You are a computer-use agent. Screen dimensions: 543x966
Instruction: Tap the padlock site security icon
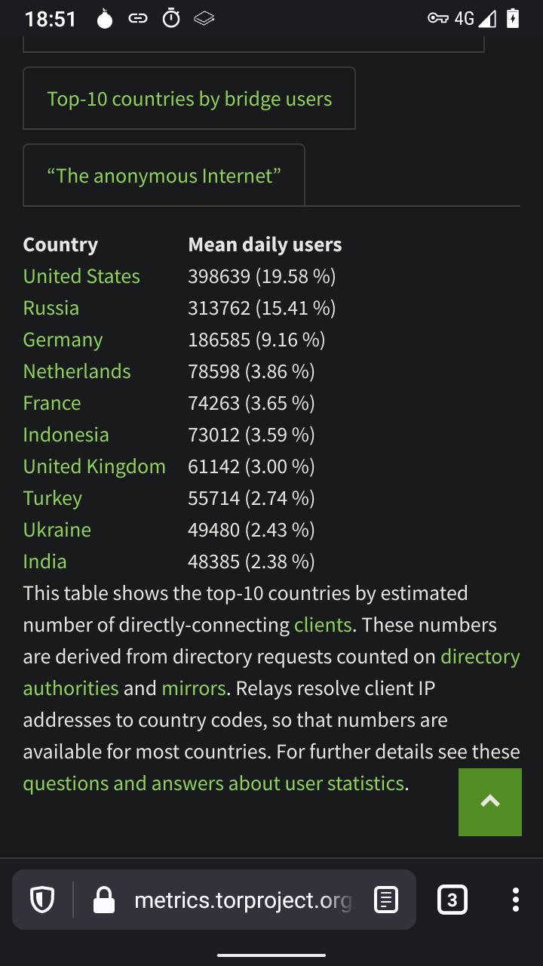[103, 900]
